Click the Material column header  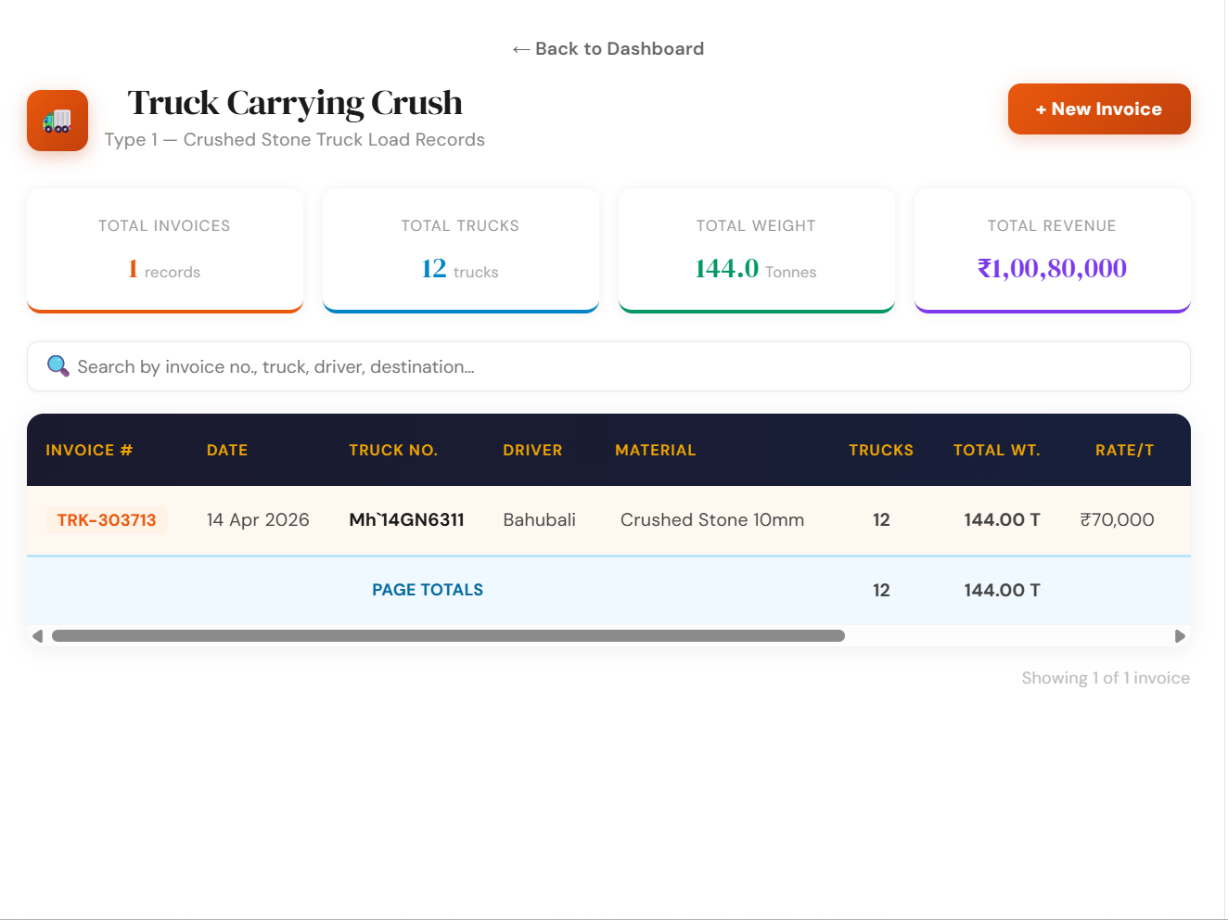tap(655, 451)
